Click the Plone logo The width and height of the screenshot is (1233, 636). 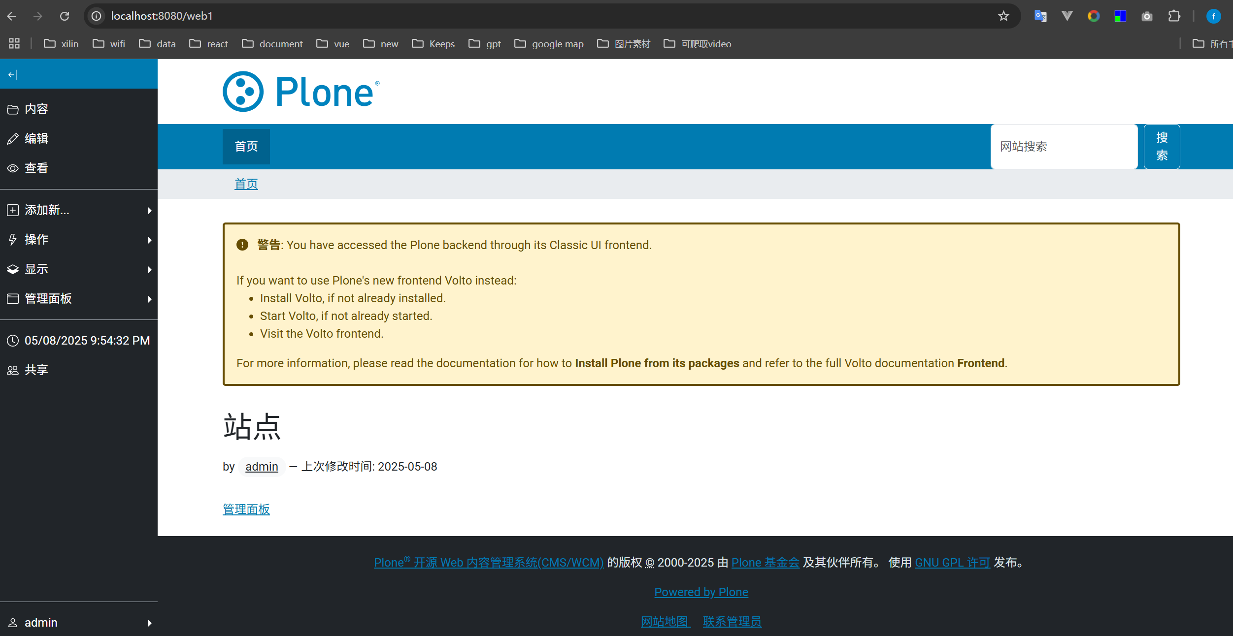(x=301, y=92)
